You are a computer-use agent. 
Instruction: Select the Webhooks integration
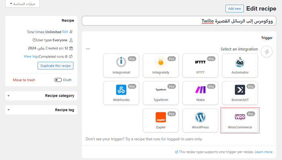tap(121, 93)
